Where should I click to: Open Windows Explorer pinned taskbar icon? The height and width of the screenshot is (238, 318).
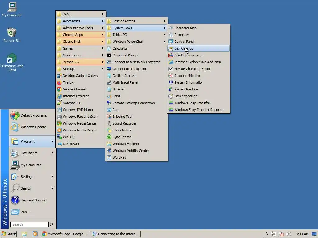point(25,234)
